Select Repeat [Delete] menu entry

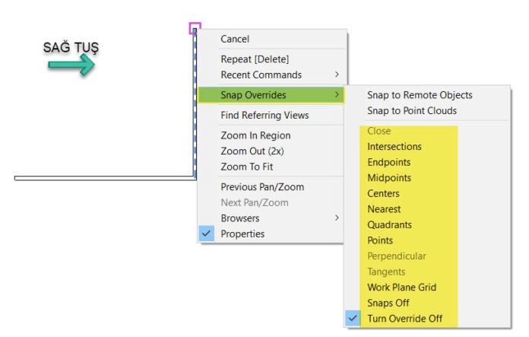tap(255, 59)
